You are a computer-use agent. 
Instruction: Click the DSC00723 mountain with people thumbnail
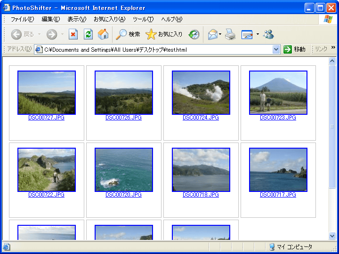tap(278, 93)
